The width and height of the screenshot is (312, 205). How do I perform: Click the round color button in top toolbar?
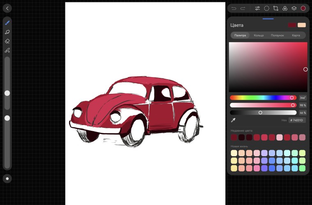click(x=303, y=8)
